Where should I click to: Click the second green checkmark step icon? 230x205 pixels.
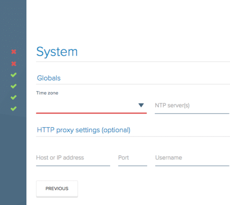[x=13, y=86]
